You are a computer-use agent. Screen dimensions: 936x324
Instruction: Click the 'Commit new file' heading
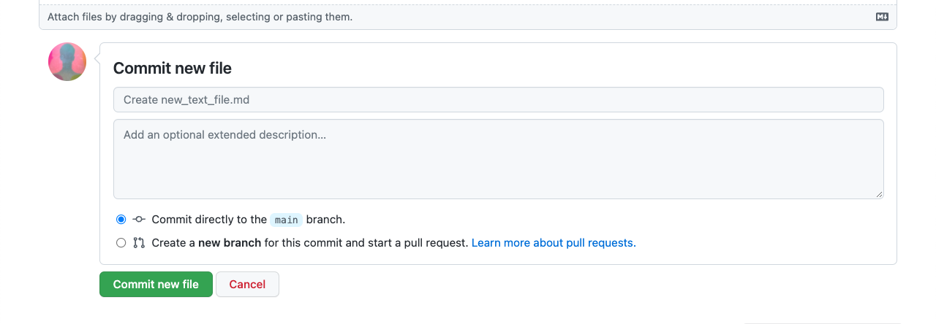click(173, 69)
